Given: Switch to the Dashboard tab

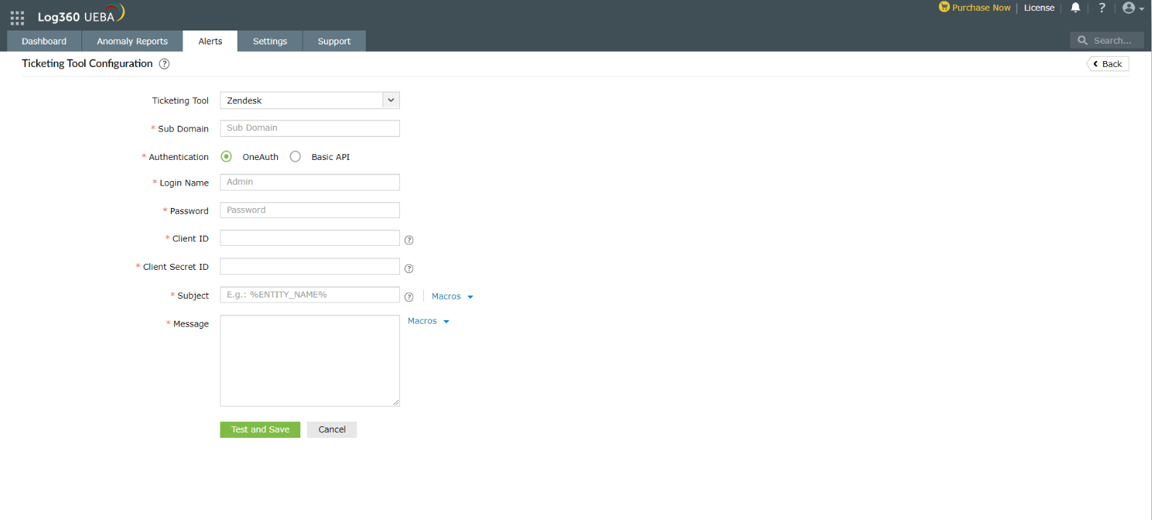Looking at the screenshot, I should [44, 41].
